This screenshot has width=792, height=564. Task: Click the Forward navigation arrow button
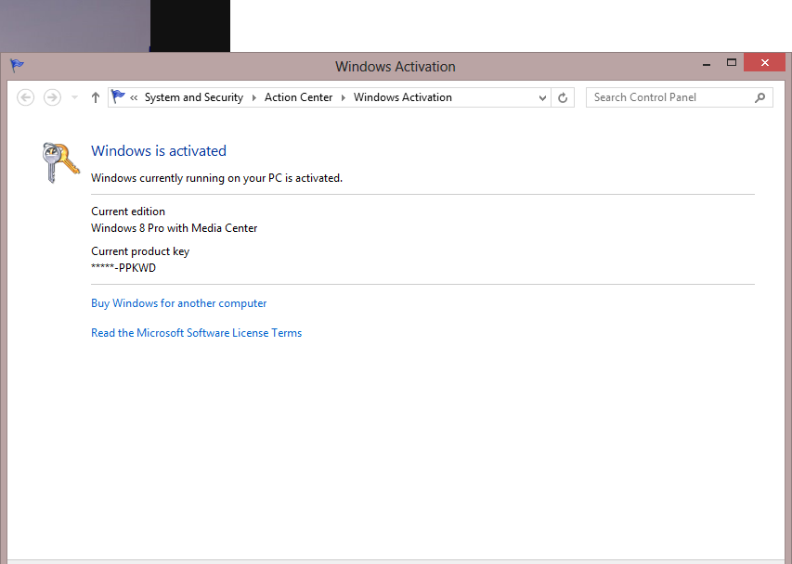[52, 97]
